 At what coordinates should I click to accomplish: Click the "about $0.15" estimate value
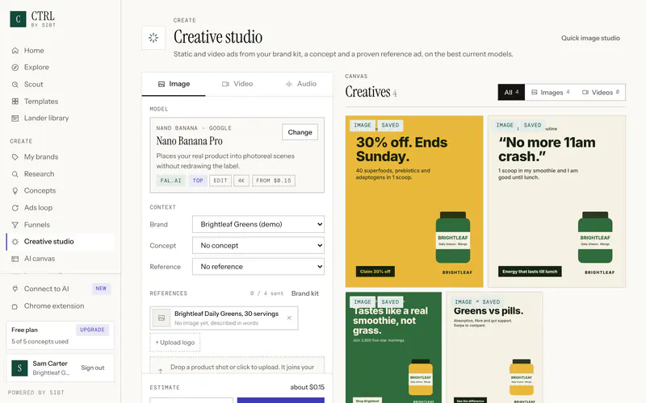click(x=307, y=387)
